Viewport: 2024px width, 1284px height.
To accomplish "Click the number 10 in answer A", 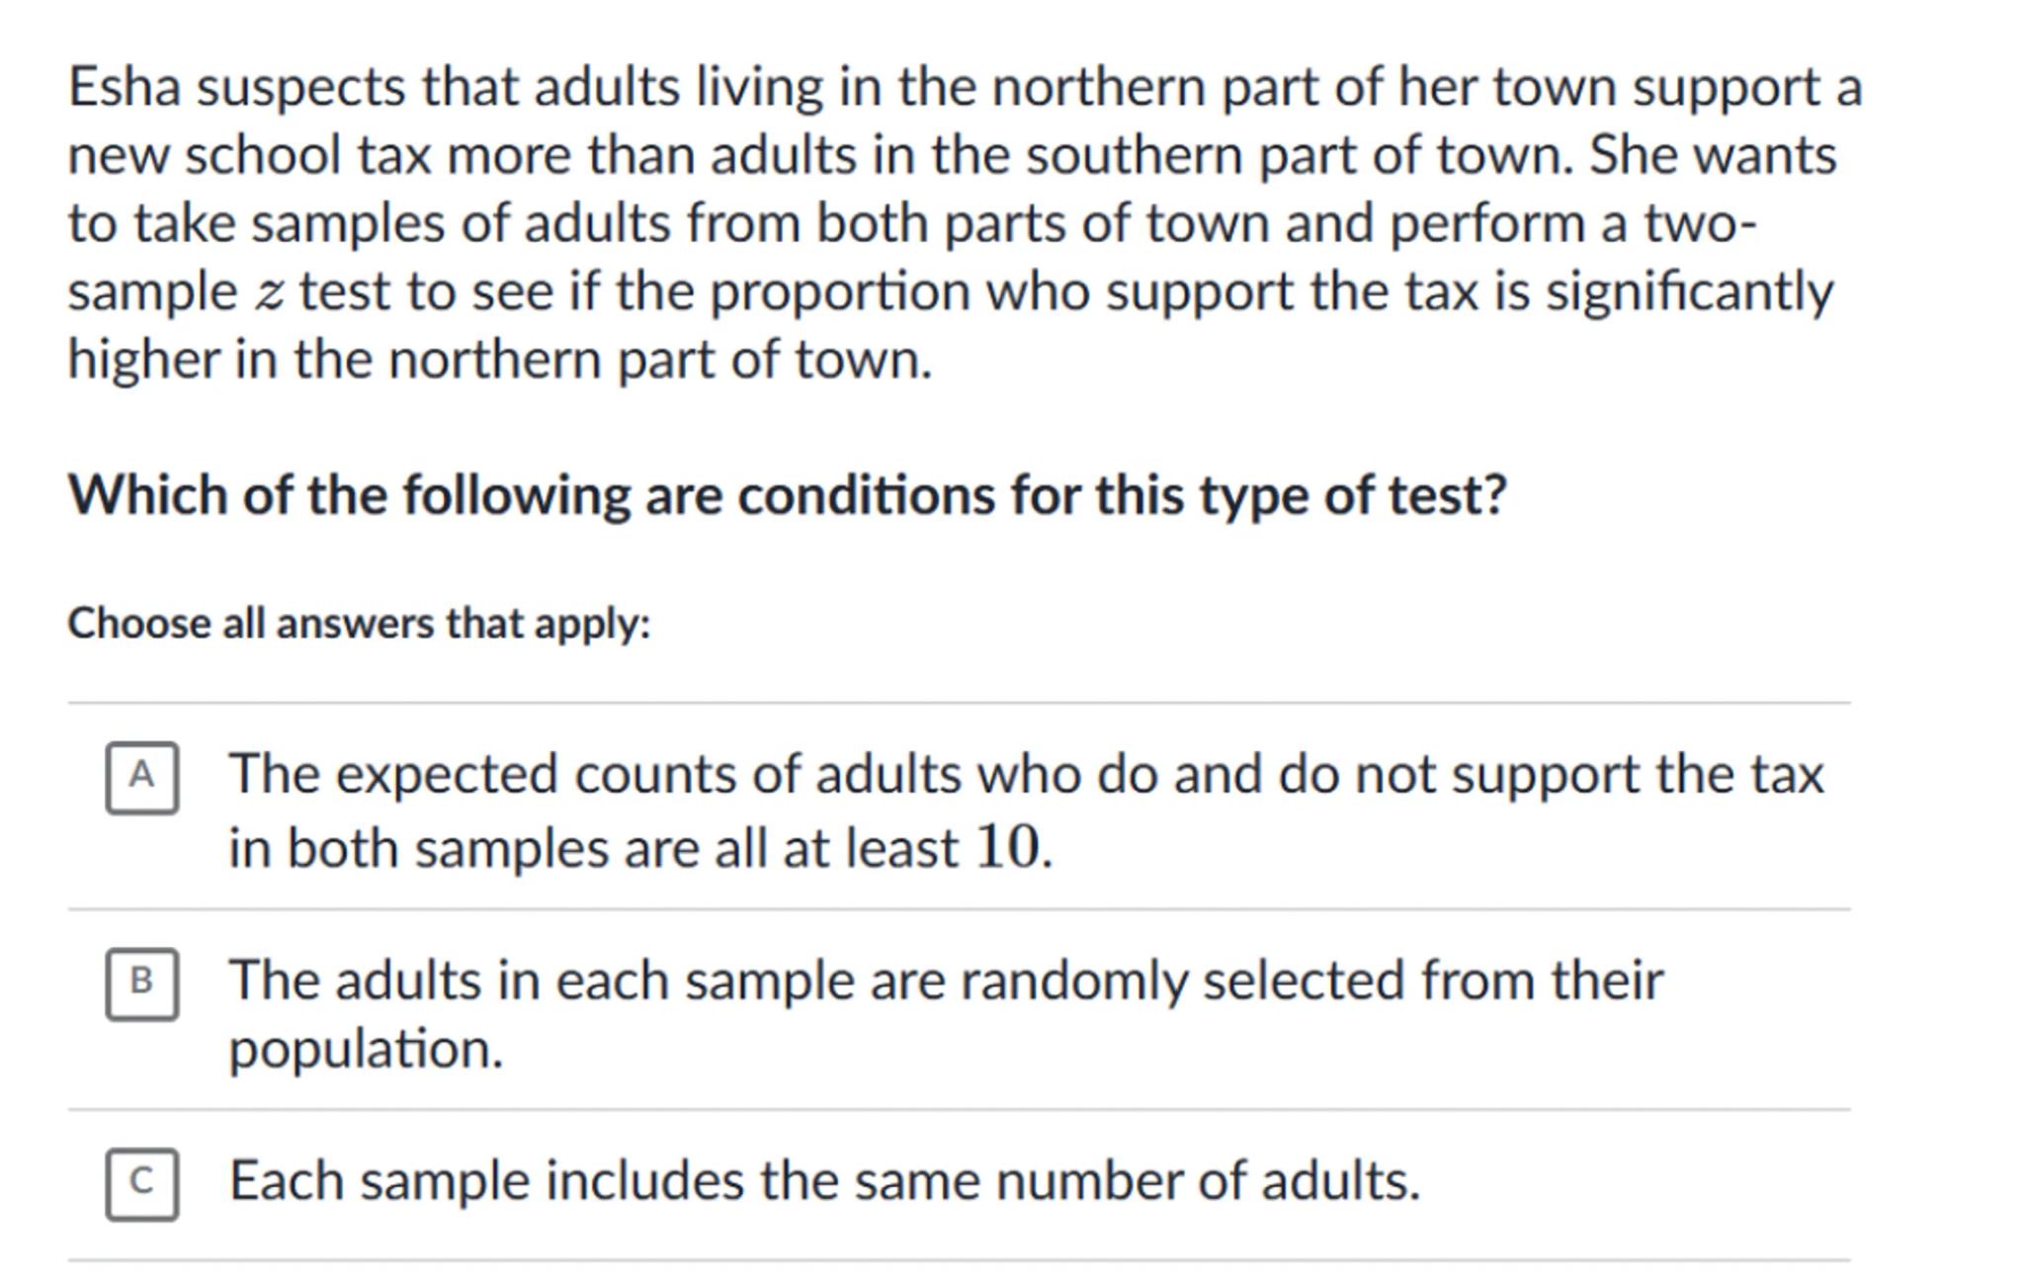I will pyautogui.click(x=1007, y=847).
